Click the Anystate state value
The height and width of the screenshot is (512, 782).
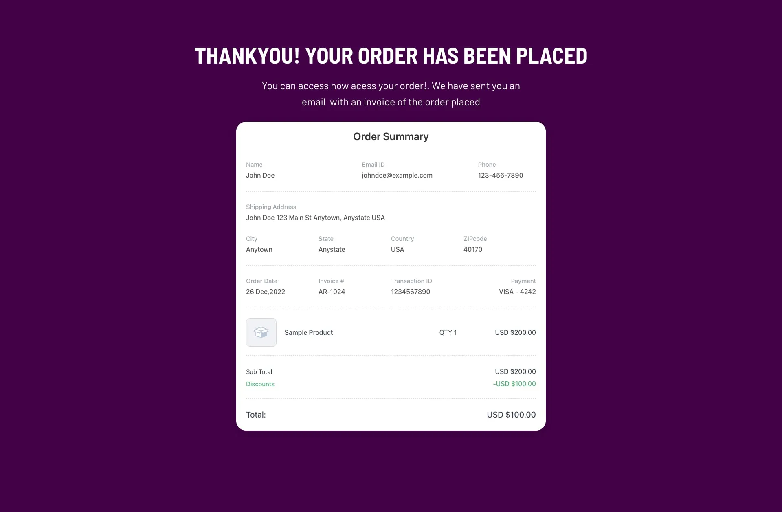(x=332, y=250)
